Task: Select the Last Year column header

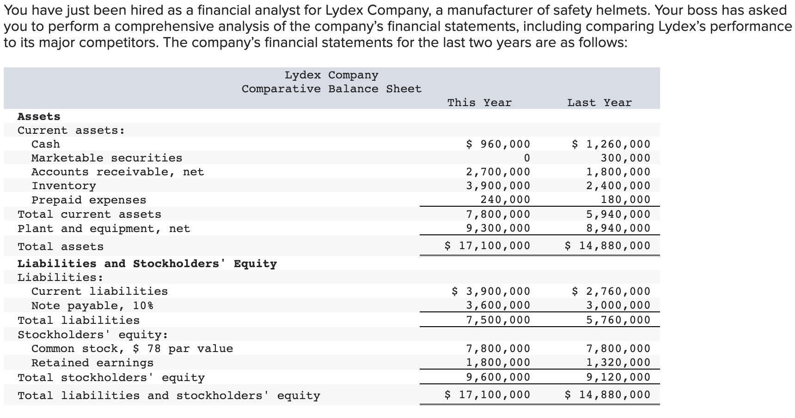Action: coord(599,103)
